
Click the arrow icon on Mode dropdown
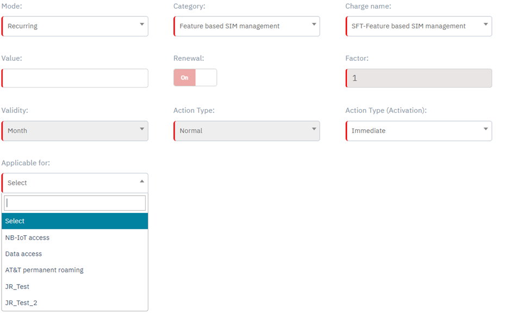pyautogui.click(x=142, y=24)
